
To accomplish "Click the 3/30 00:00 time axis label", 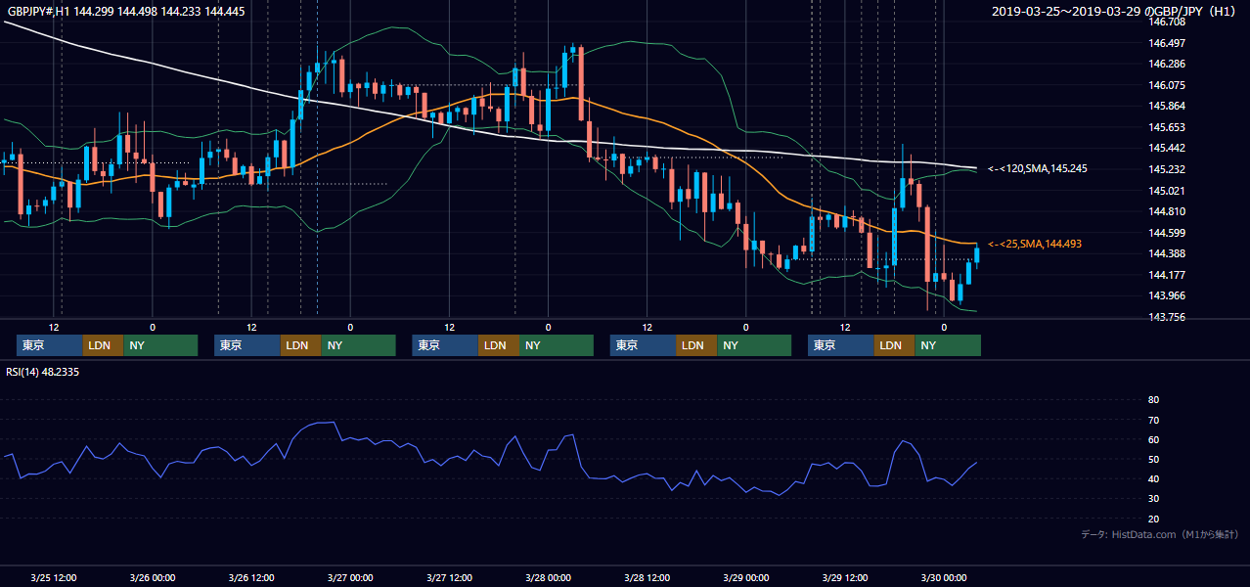I will (944, 577).
